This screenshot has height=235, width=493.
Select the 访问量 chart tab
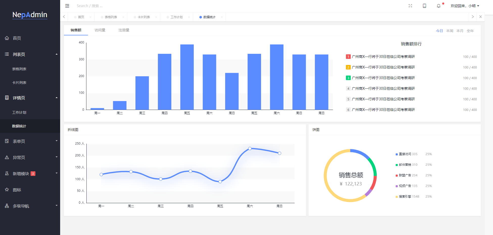tap(100, 30)
